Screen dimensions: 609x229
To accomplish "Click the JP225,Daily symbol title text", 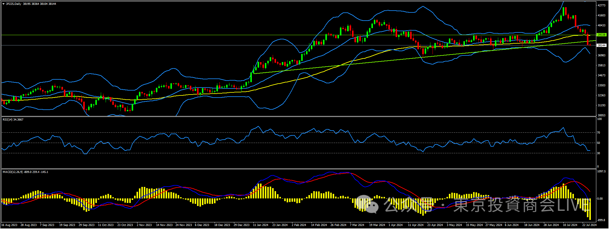I will tap(14, 4).
